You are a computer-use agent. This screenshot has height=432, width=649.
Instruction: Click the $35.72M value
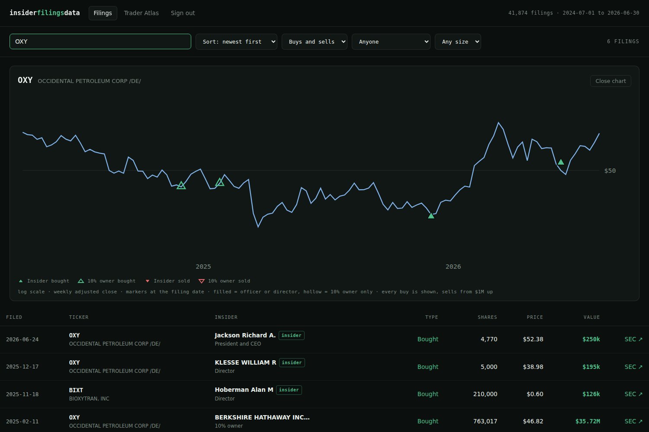coord(588,421)
